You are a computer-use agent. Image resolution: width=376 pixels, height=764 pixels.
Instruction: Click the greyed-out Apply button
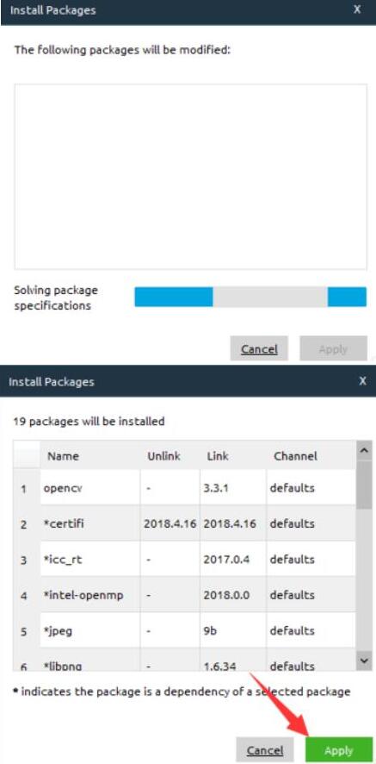click(333, 349)
